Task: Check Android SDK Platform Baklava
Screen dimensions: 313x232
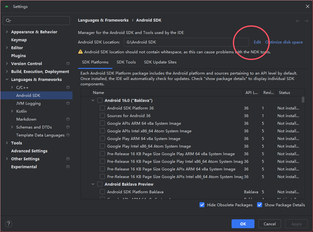Action: [102, 192]
